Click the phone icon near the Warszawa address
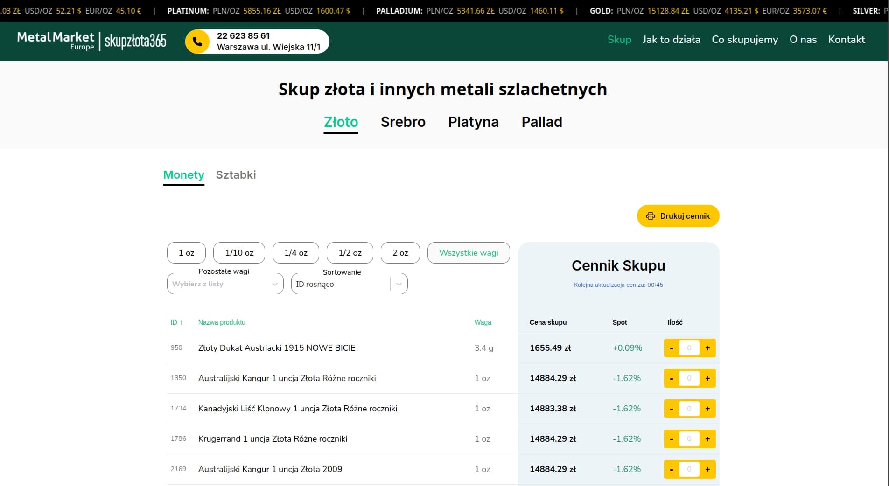Viewport: 889px width, 486px height. (x=198, y=42)
